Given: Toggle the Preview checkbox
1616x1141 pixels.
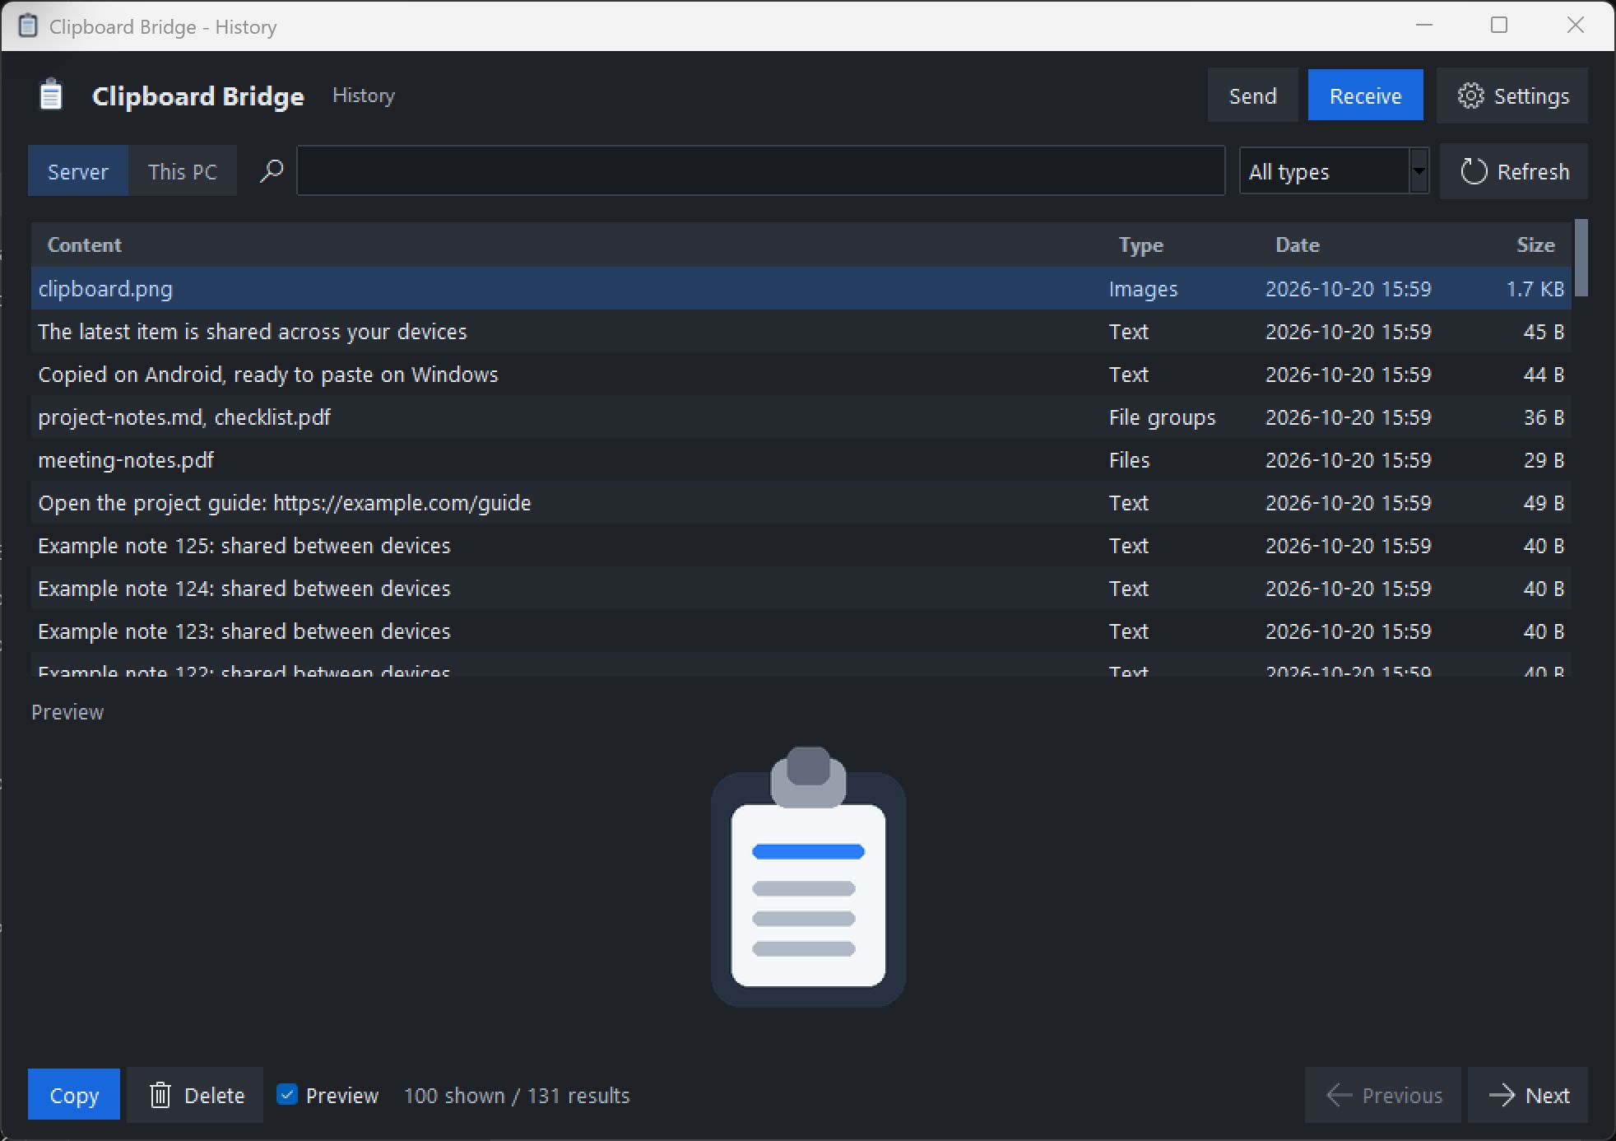Looking at the screenshot, I should tap(286, 1094).
